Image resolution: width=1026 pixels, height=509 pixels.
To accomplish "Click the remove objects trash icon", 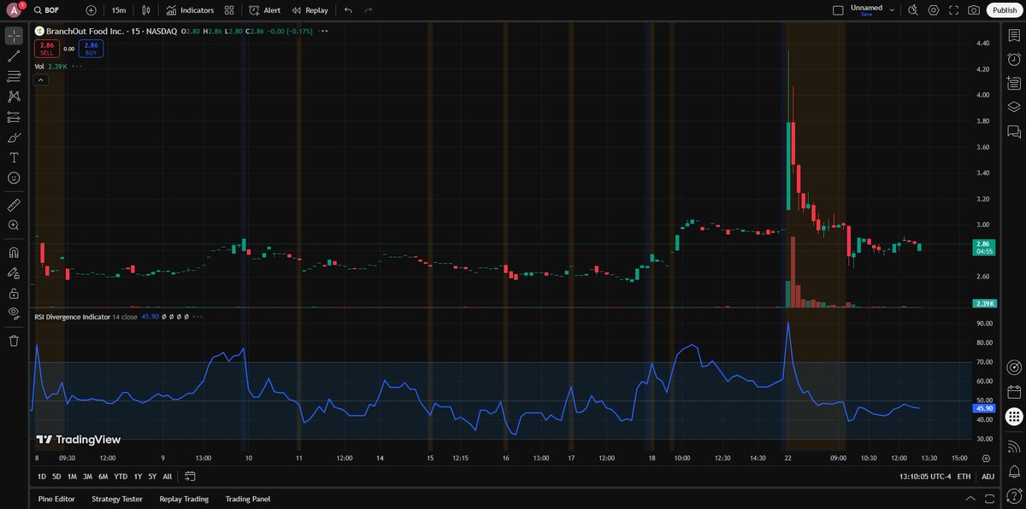I will 14,341.
